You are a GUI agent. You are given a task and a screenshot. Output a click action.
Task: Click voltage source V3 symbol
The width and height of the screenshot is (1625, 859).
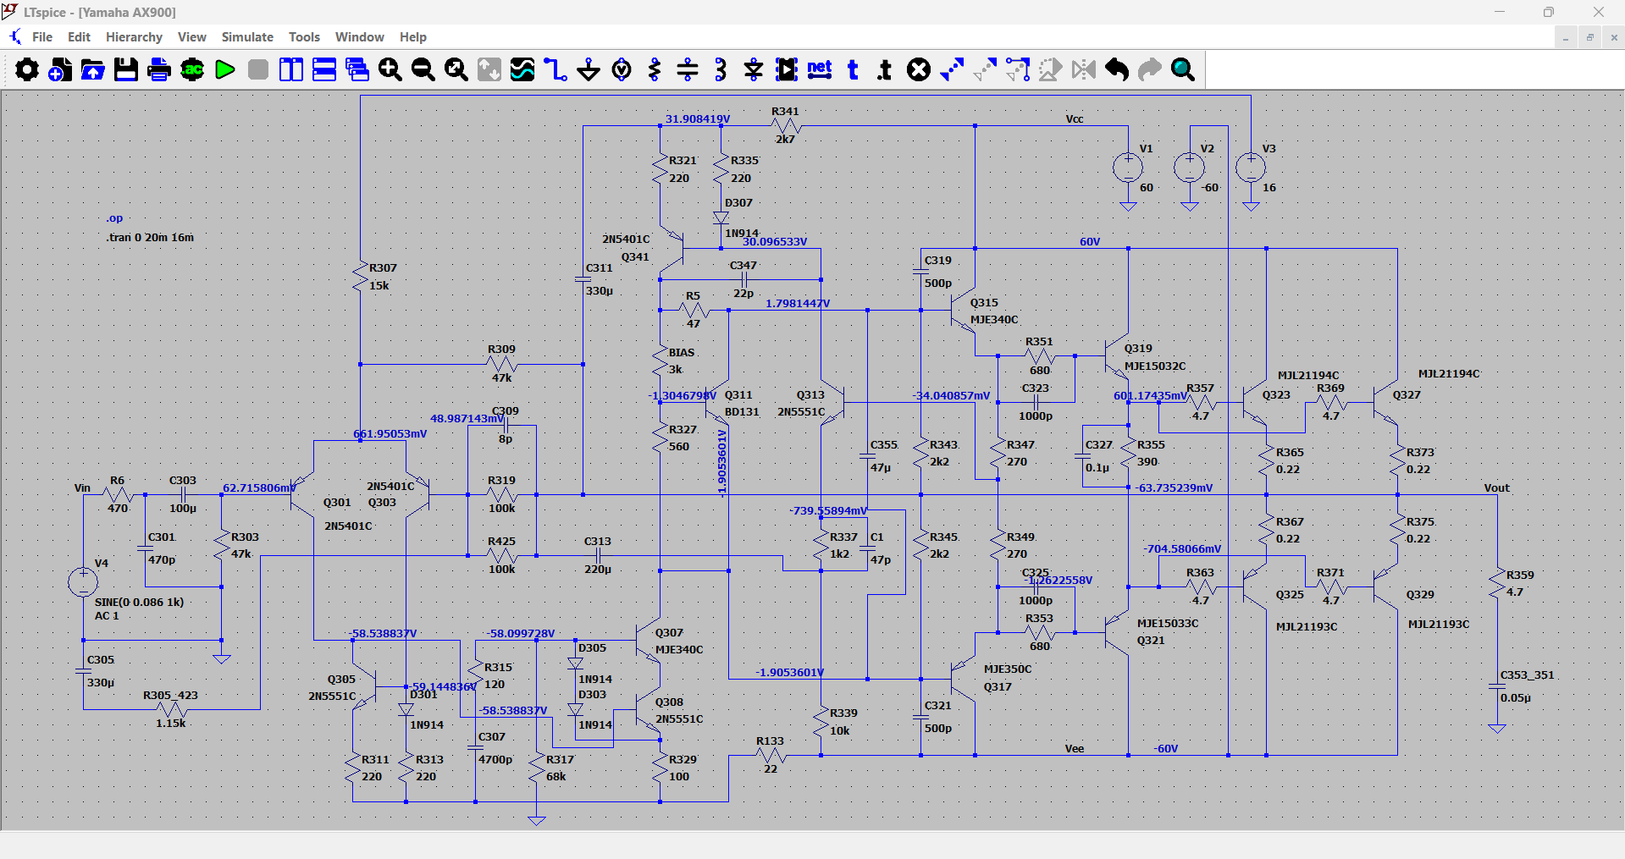(1251, 168)
